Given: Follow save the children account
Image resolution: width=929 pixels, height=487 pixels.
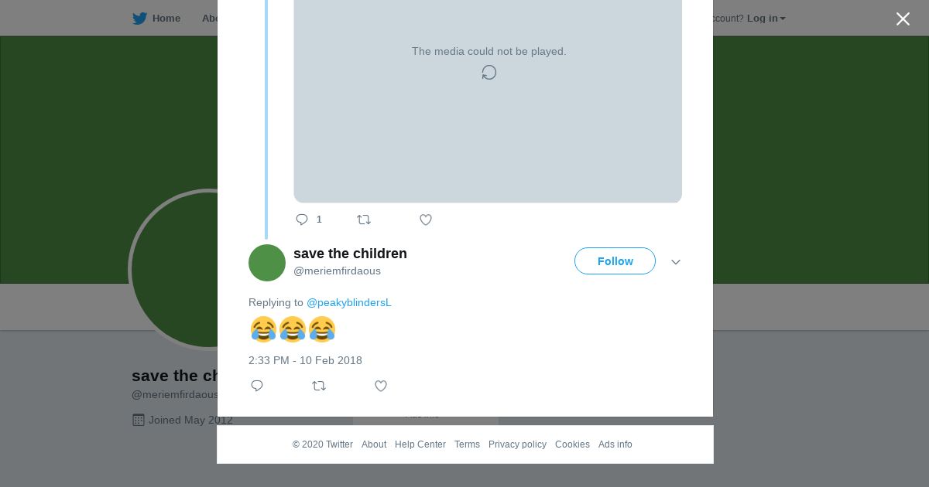Looking at the screenshot, I should (x=615, y=261).
